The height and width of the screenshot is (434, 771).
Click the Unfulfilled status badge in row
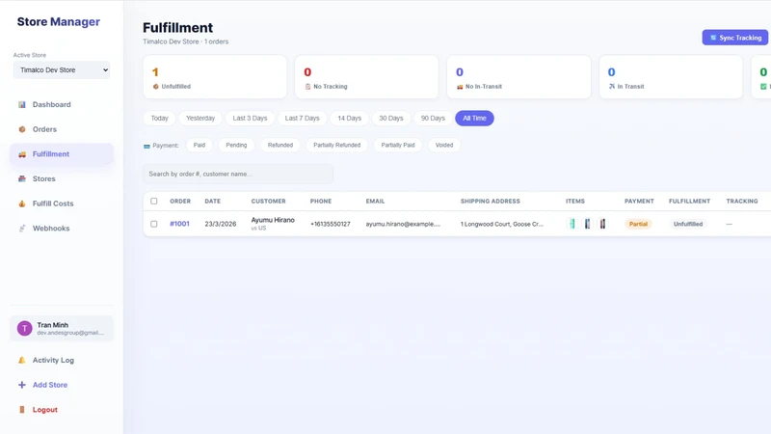point(688,224)
